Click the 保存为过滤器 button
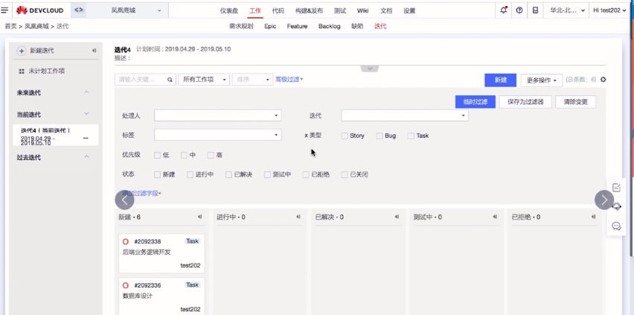Viewport: 634px width, 315px height. coord(525,102)
